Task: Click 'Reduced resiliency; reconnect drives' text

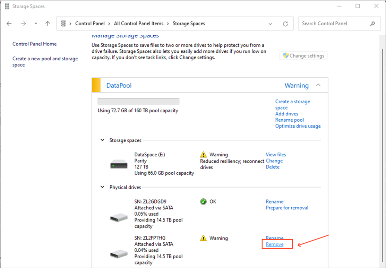Action: 232,164
